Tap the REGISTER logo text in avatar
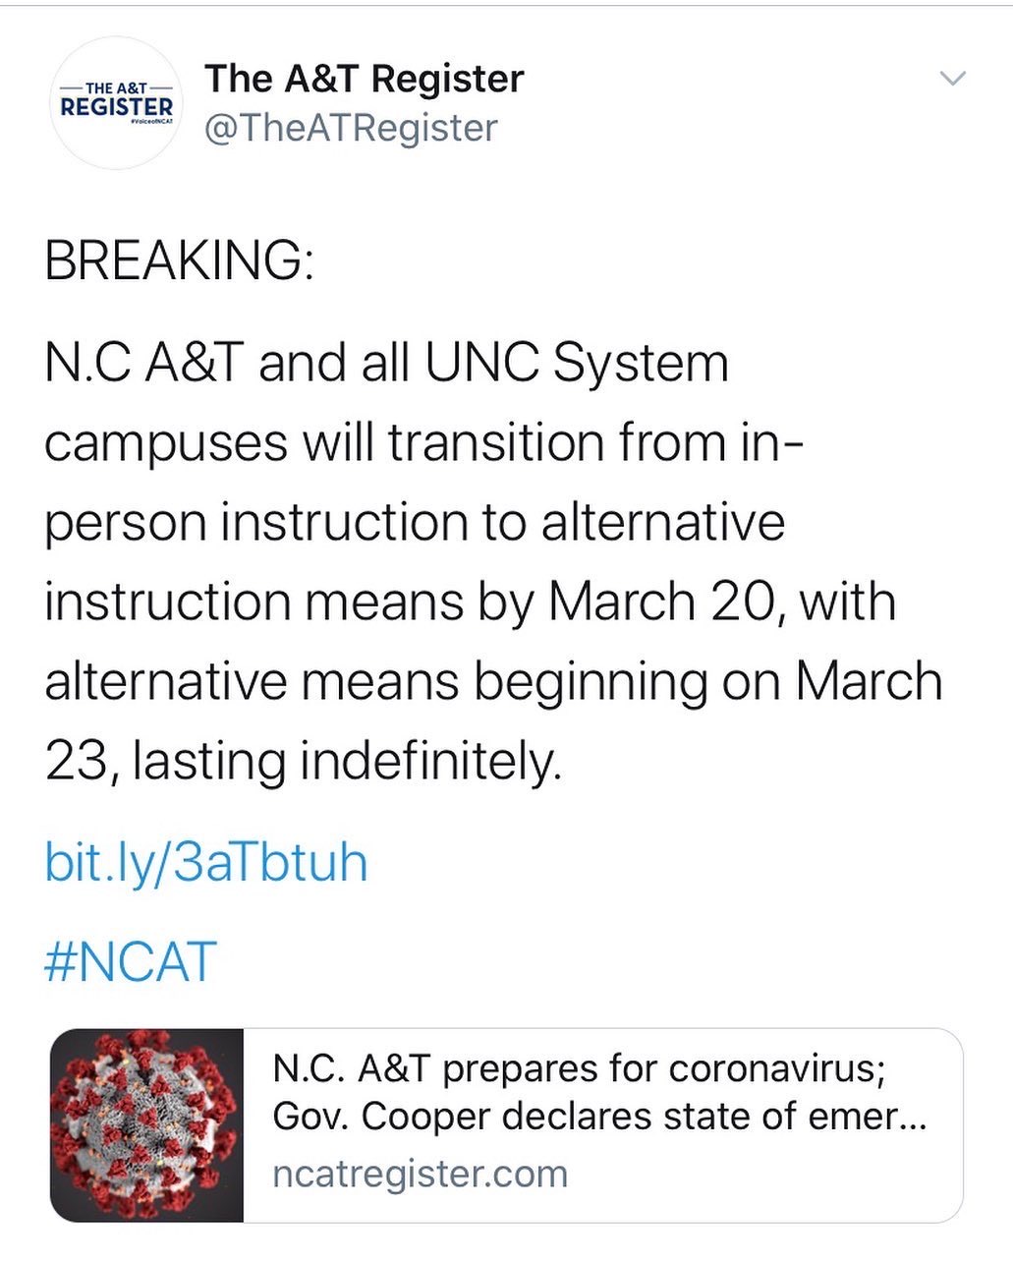 [x=117, y=106]
